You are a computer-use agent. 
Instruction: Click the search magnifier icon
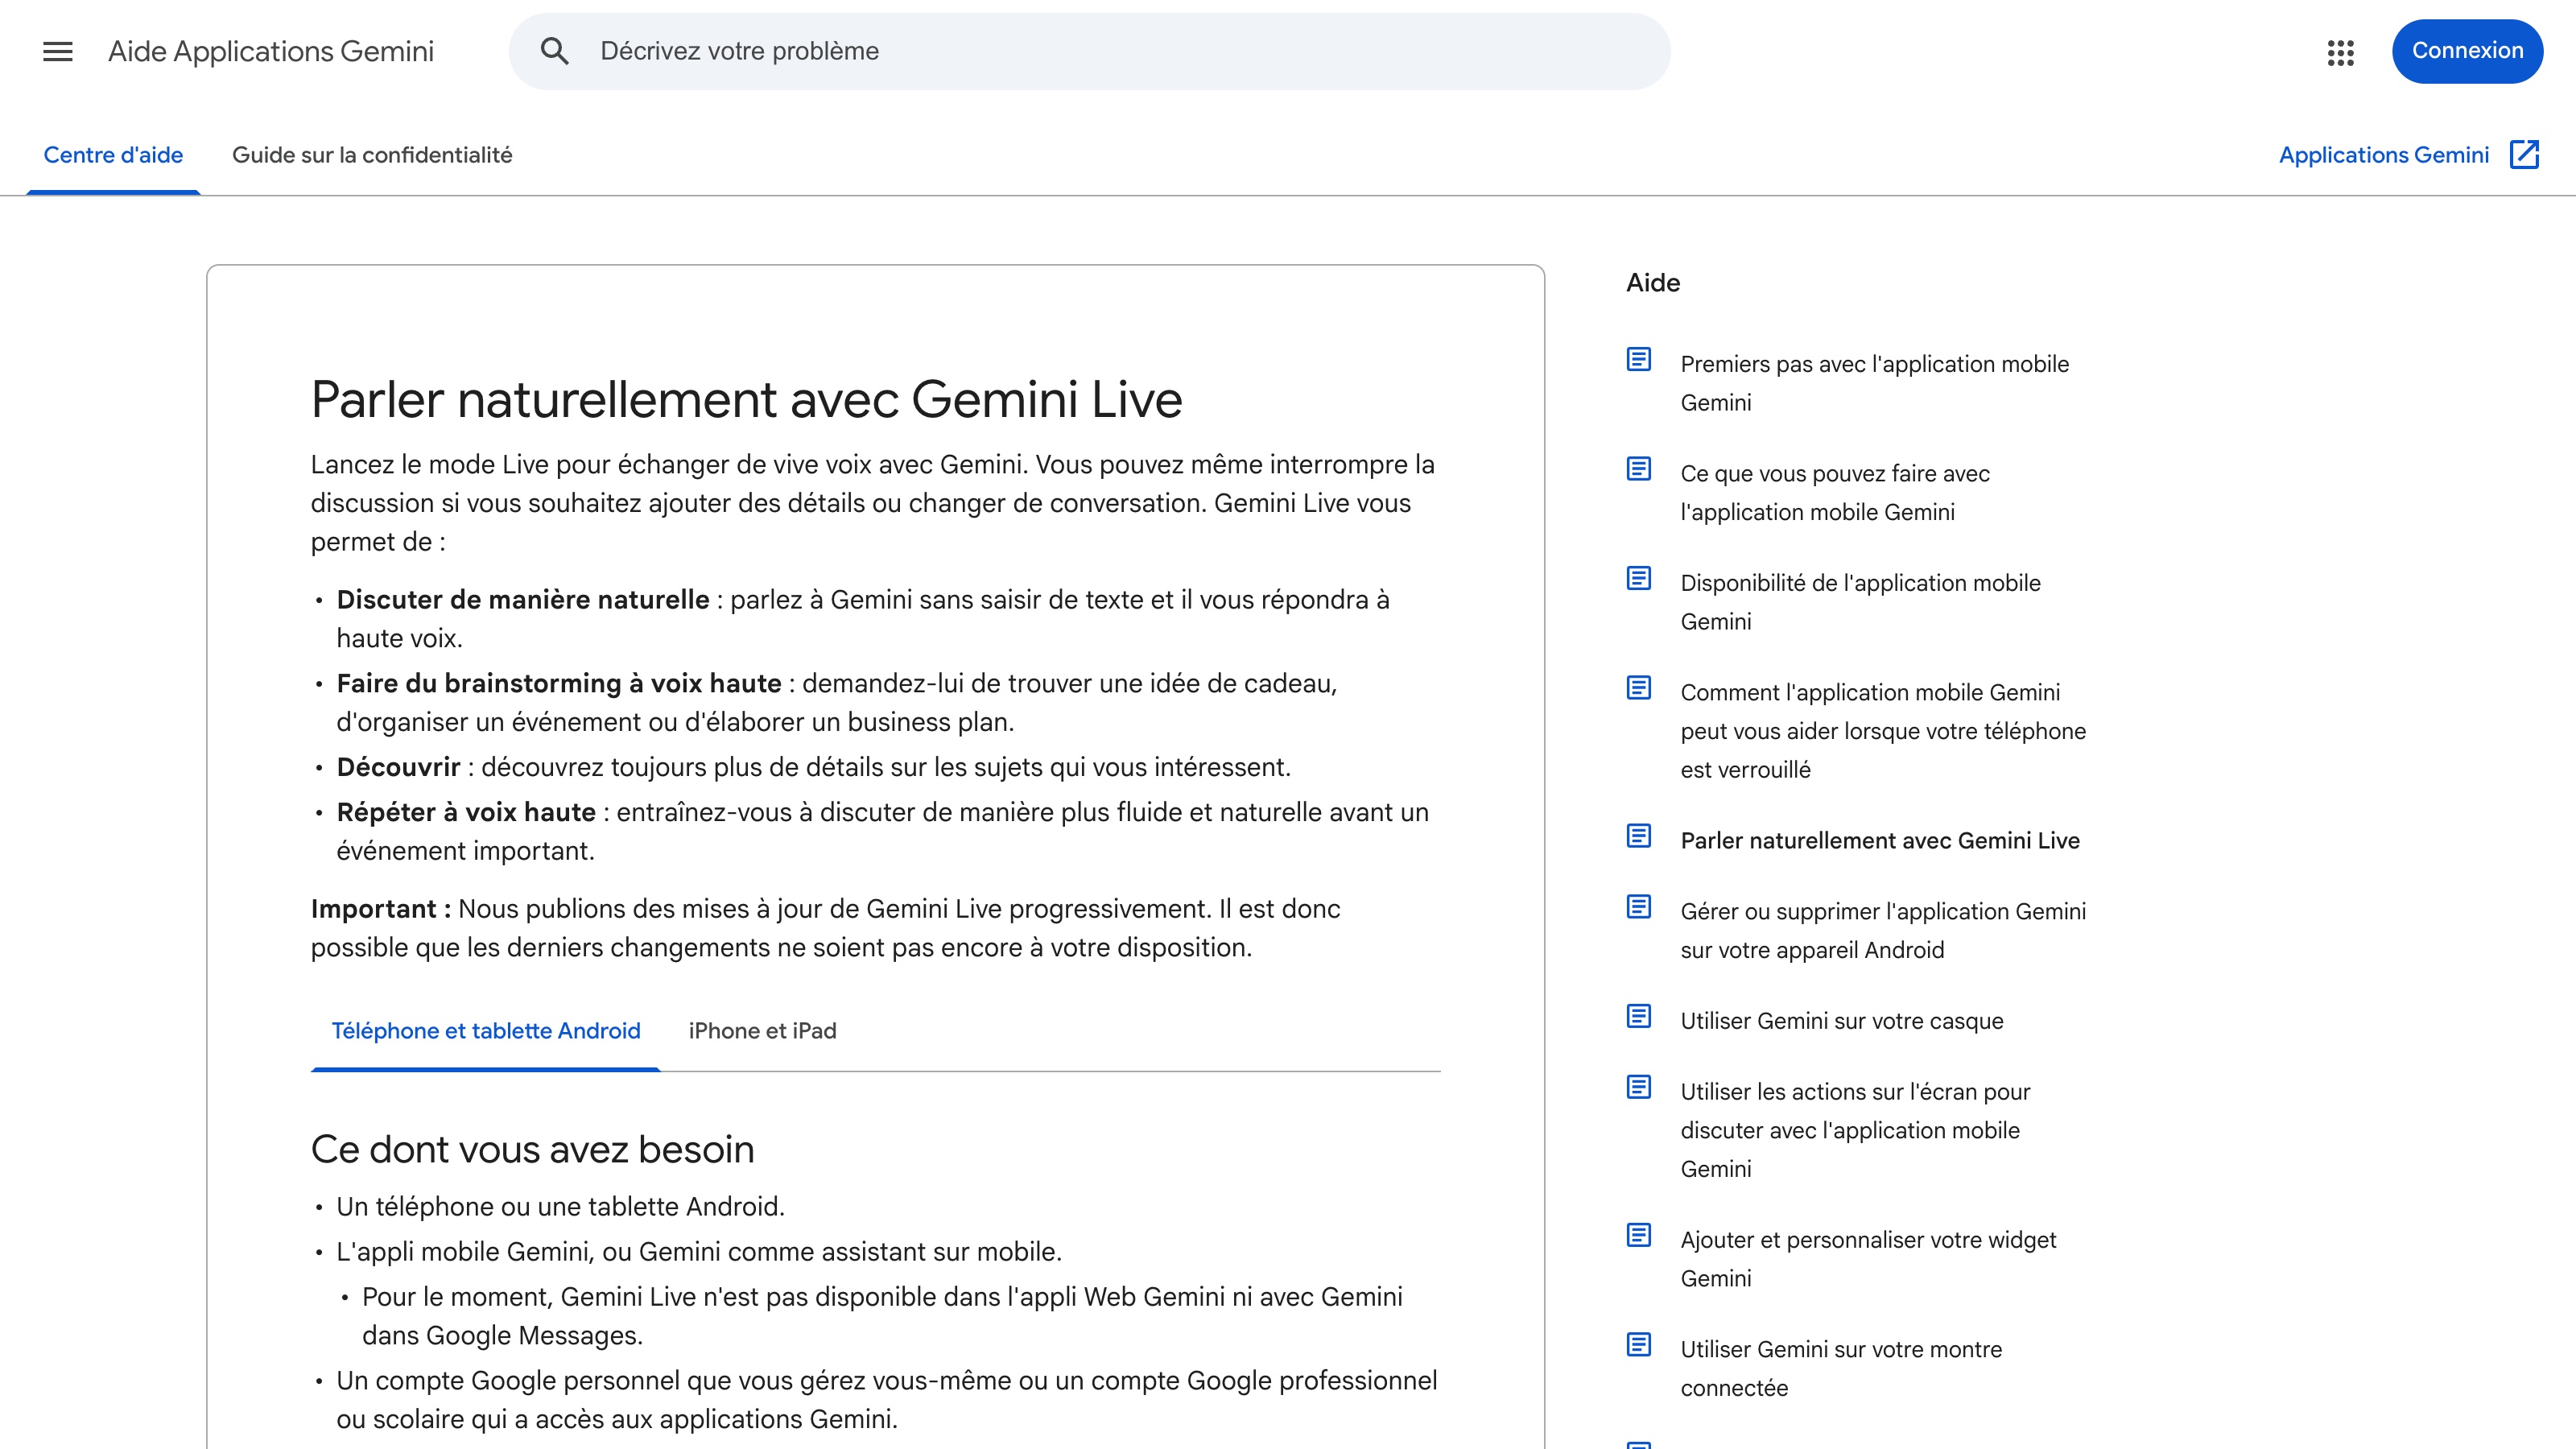(555, 51)
